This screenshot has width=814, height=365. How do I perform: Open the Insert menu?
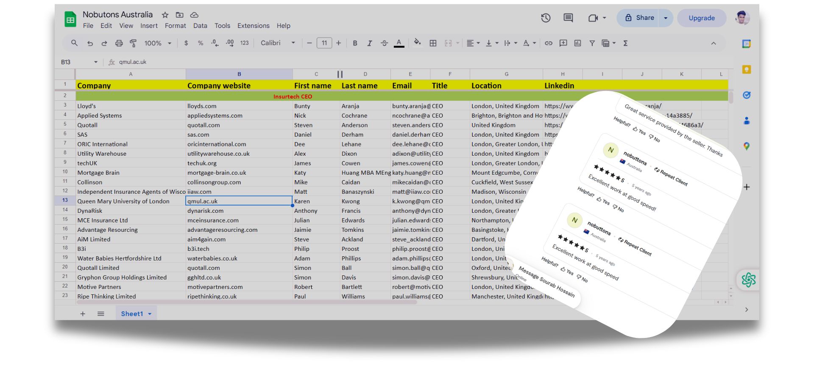point(149,26)
